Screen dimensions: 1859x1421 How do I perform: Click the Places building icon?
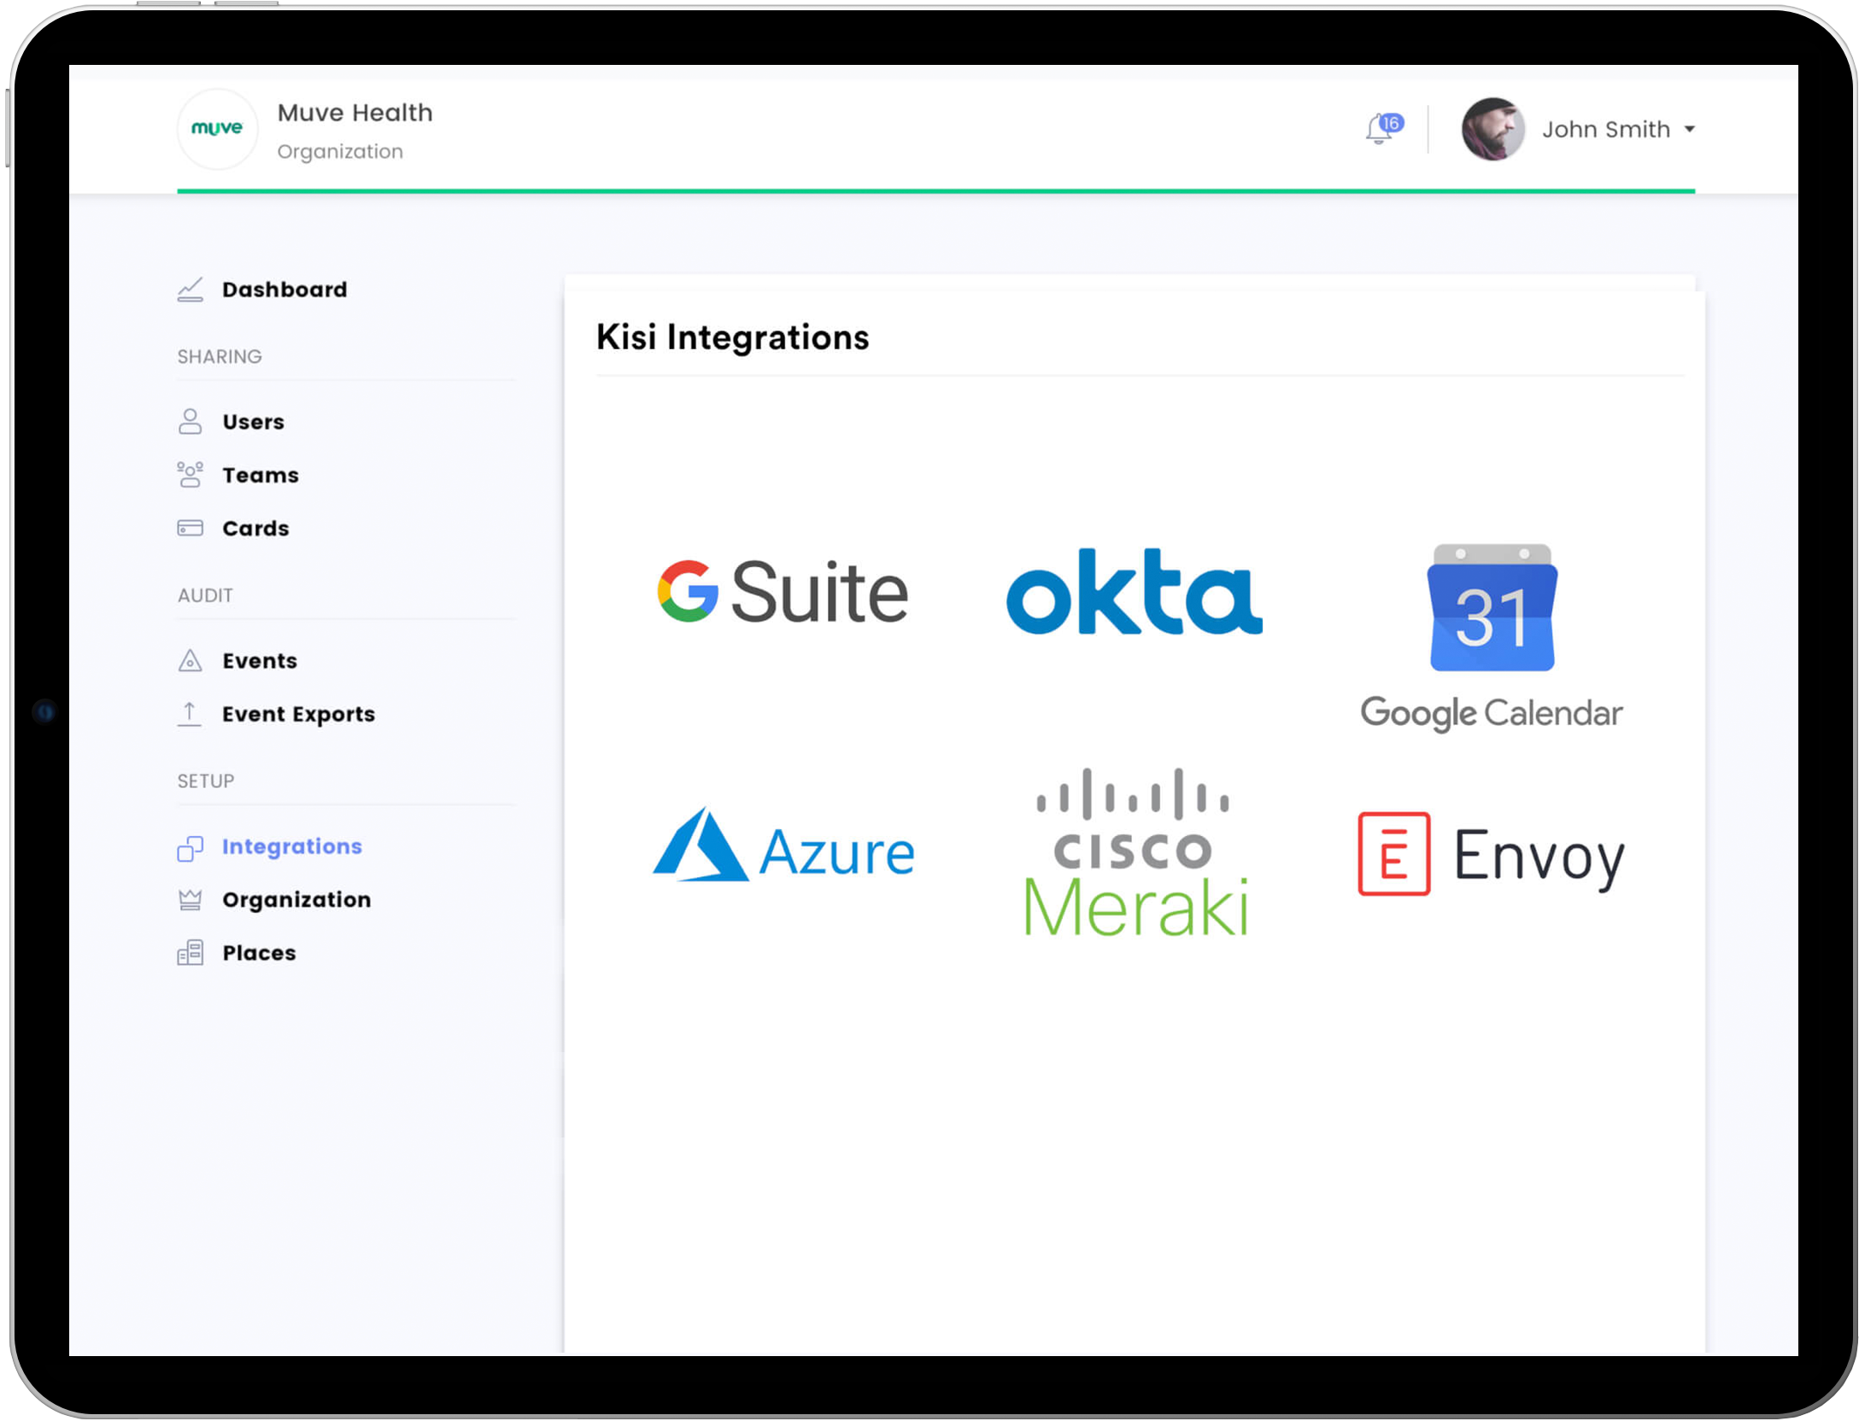click(x=190, y=953)
